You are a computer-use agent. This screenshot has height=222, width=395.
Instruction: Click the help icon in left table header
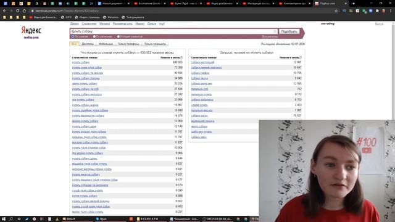point(181,57)
